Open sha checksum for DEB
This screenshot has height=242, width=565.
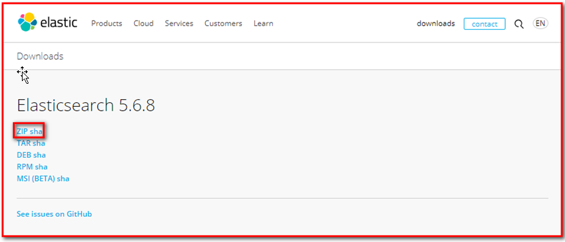coord(39,155)
